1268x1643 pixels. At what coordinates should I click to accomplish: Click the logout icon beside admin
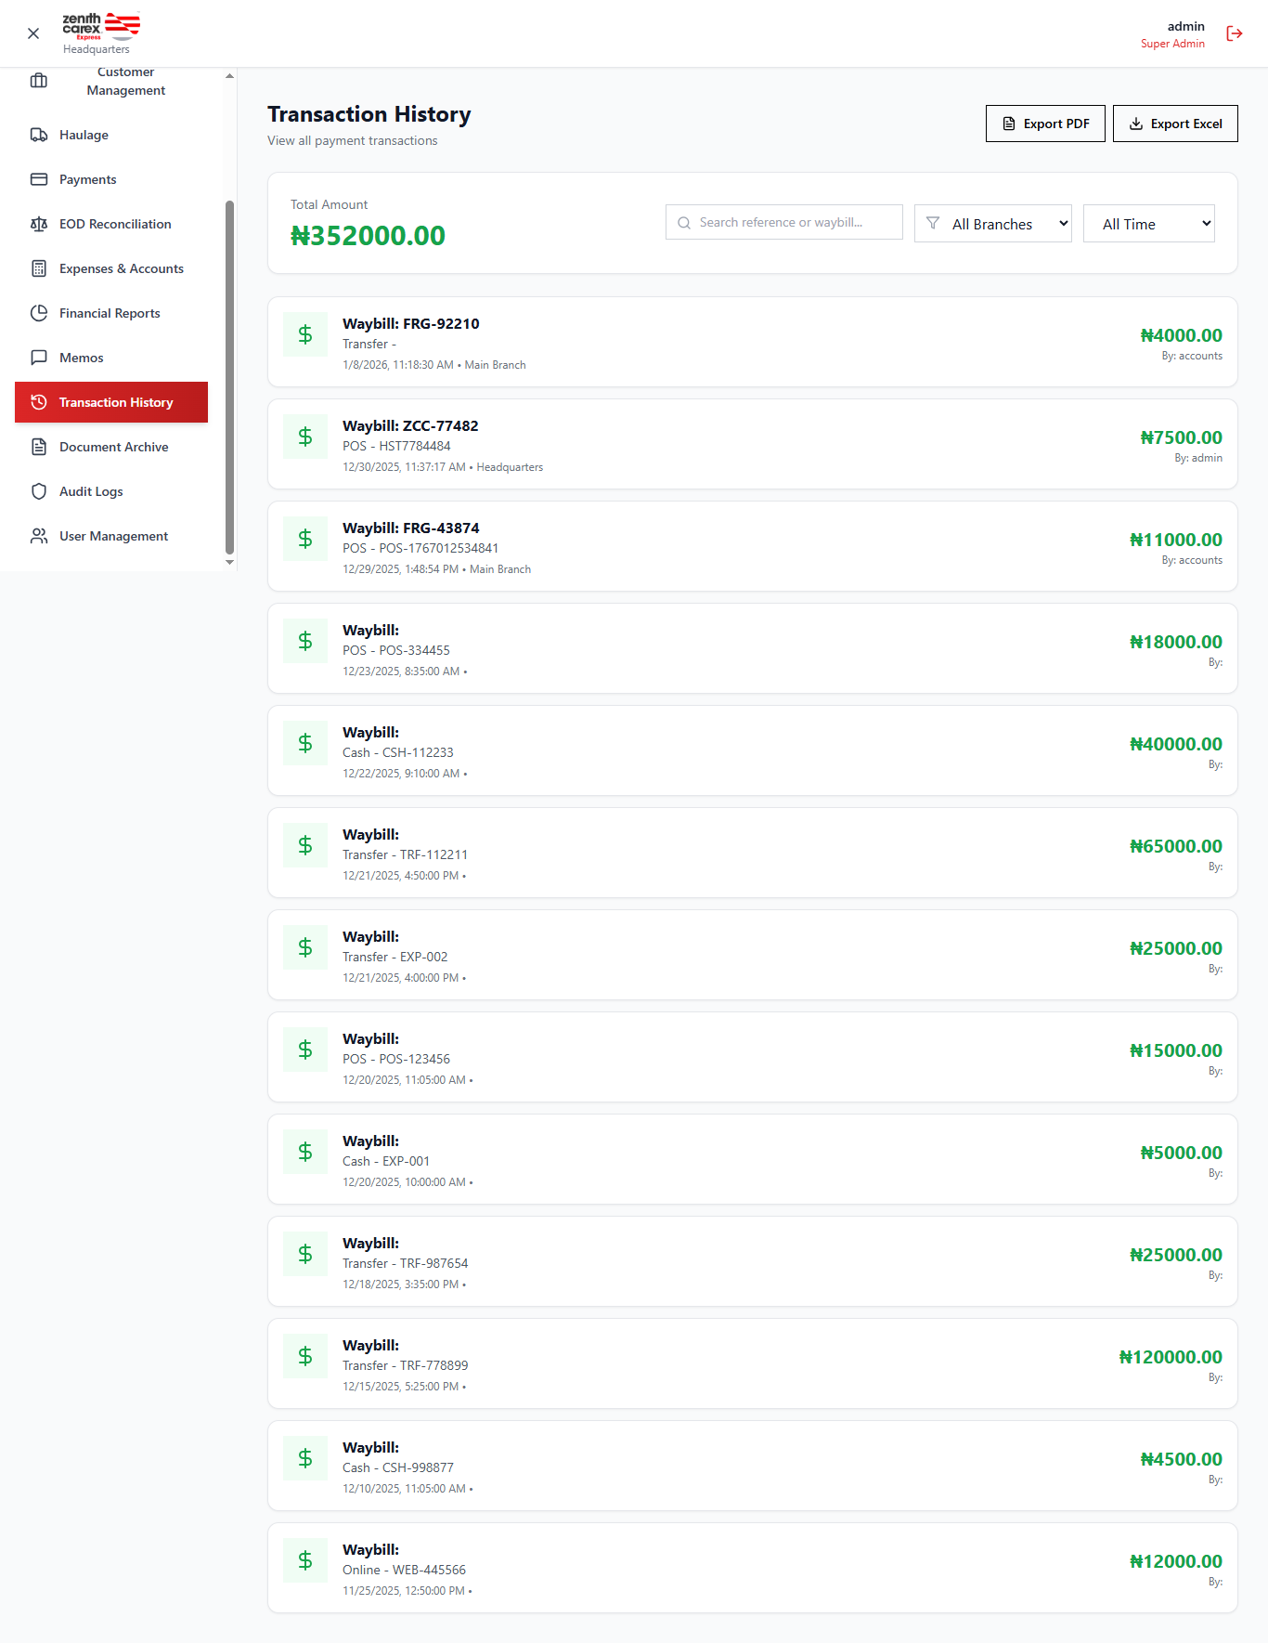(x=1234, y=33)
